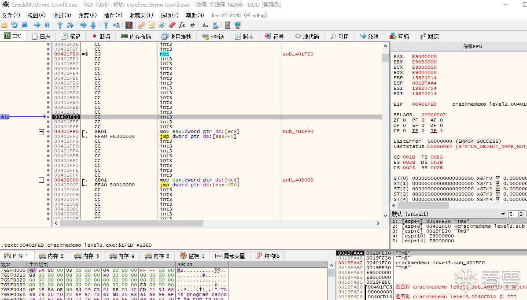Toggle breakpoint dot at address 00401FF0
Viewport: 527px width, 300px height.
click(x=48, y=132)
